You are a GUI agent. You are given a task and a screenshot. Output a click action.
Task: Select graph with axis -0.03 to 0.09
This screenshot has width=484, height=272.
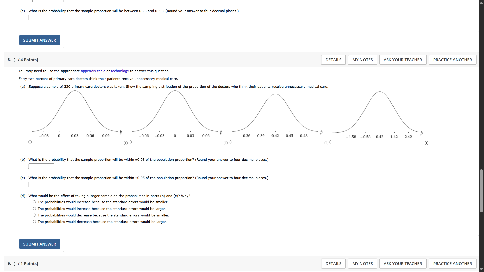point(30,142)
